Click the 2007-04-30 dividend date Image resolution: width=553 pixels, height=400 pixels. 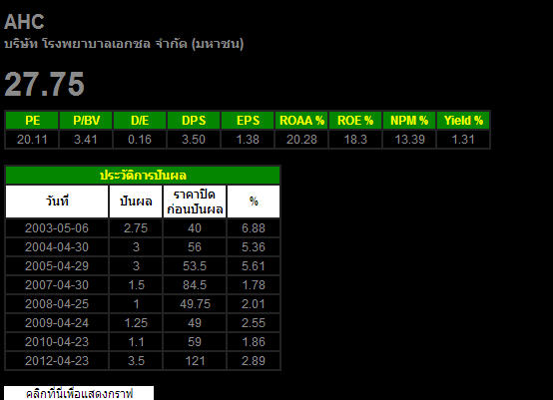click(57, 284)
